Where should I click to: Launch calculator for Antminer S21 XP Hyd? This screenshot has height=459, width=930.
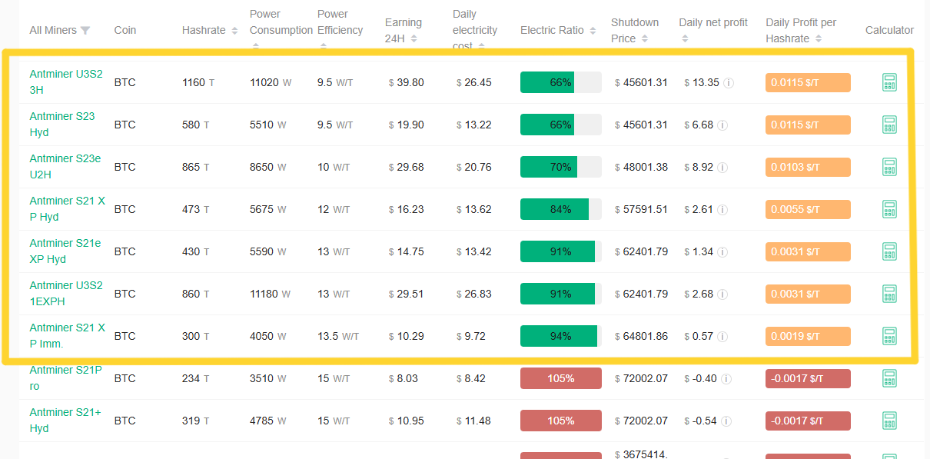pos(889,209)
